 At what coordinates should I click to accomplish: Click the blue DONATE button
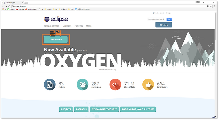click(x=164, y=25)
